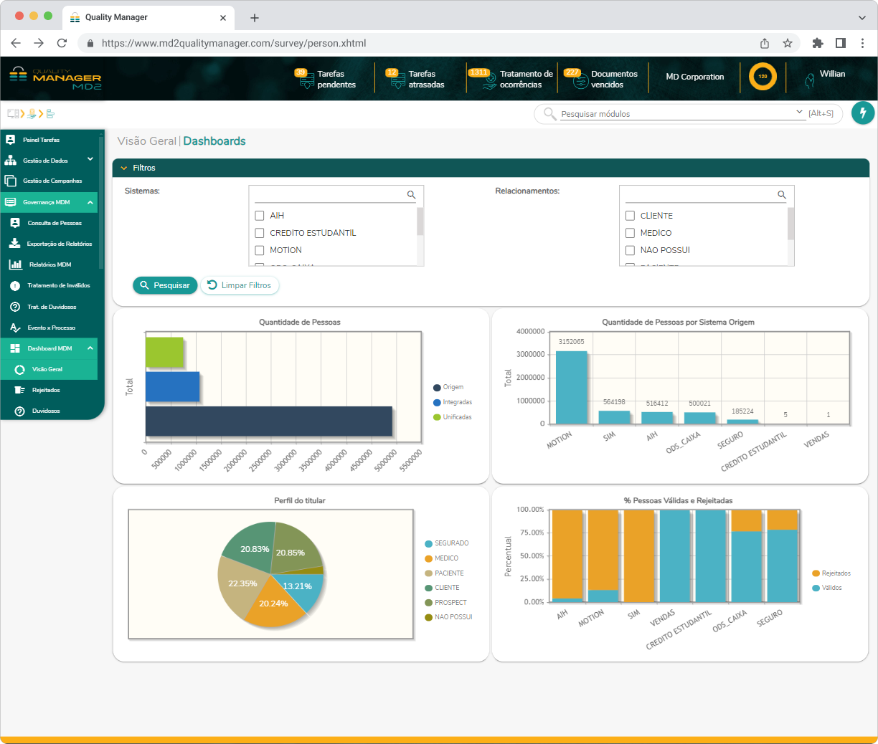878x744 pixels.
Task: Click the Relacionamentos filter search field
Action: tap(699, 195)
